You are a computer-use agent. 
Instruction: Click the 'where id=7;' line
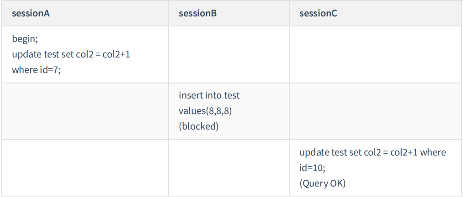[37, 70]
